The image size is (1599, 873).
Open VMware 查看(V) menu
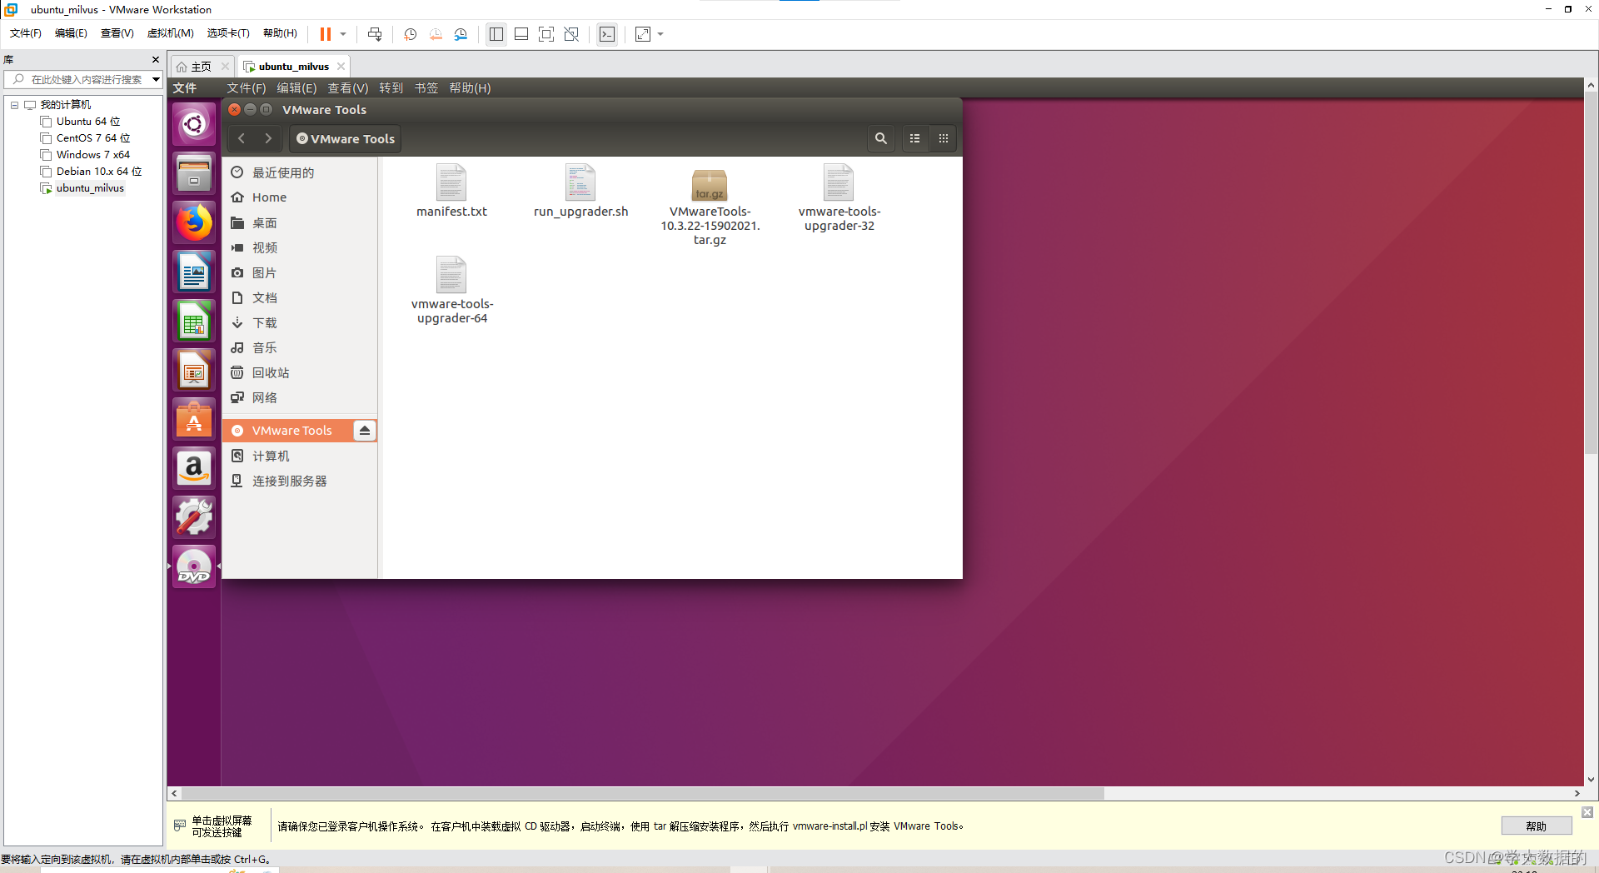[117, 33]
